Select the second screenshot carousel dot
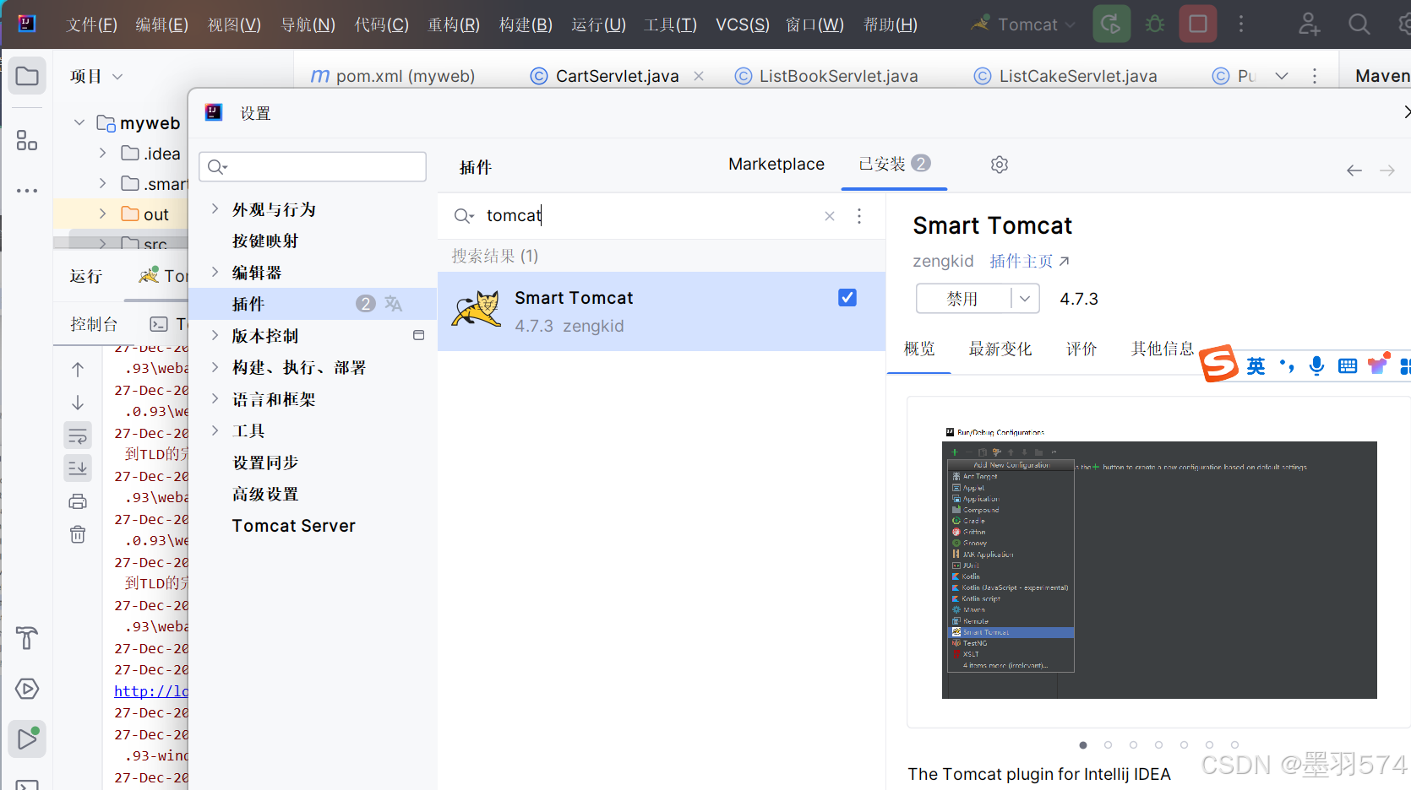 coord(1108,744)
